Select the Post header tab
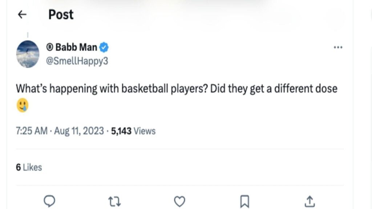Viewport: 372px width, 209px height. 61,15
